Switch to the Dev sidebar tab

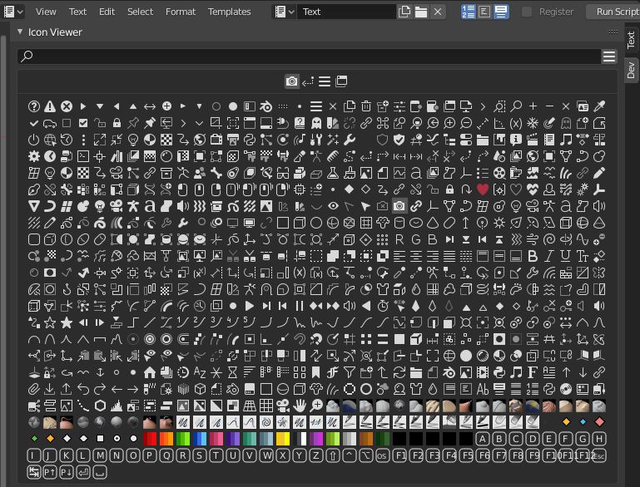(631, 70)
